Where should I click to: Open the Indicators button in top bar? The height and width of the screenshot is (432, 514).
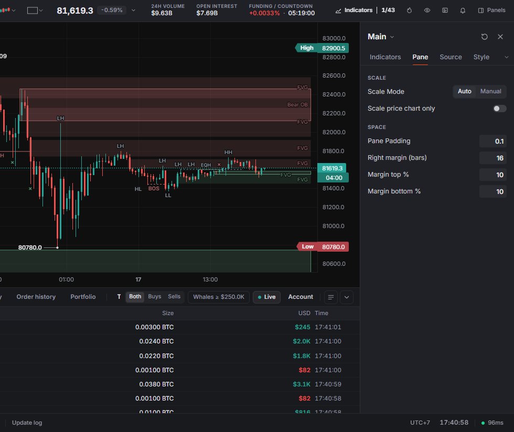pyautogui.click(x=354, y=10)
